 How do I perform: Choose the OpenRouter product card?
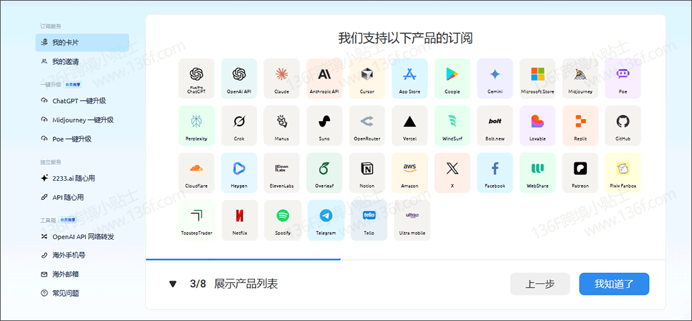point(367,126)
